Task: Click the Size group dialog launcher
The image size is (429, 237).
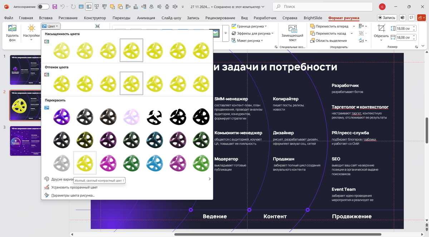Action: tap(417, 47)
